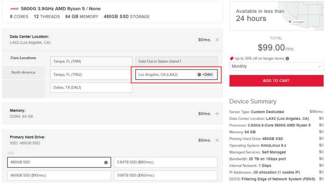Click 'Processor: 3.9GHz 6-Core 5600G' row
This screenshot has width=325, height=183.
tap(276, 125)
